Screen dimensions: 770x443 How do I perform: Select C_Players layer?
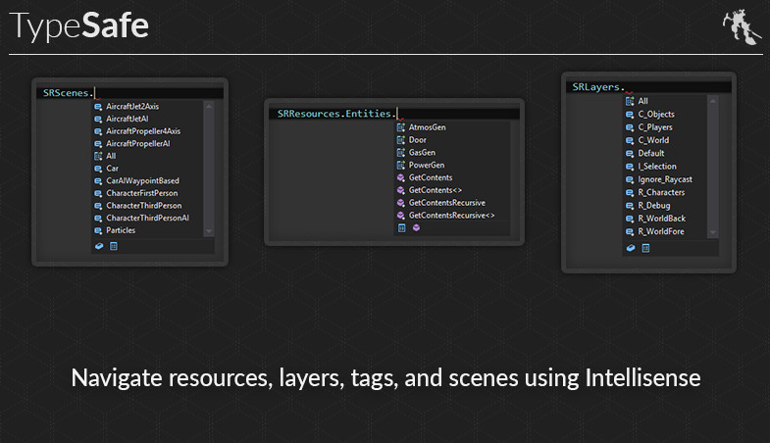point(655,127)
